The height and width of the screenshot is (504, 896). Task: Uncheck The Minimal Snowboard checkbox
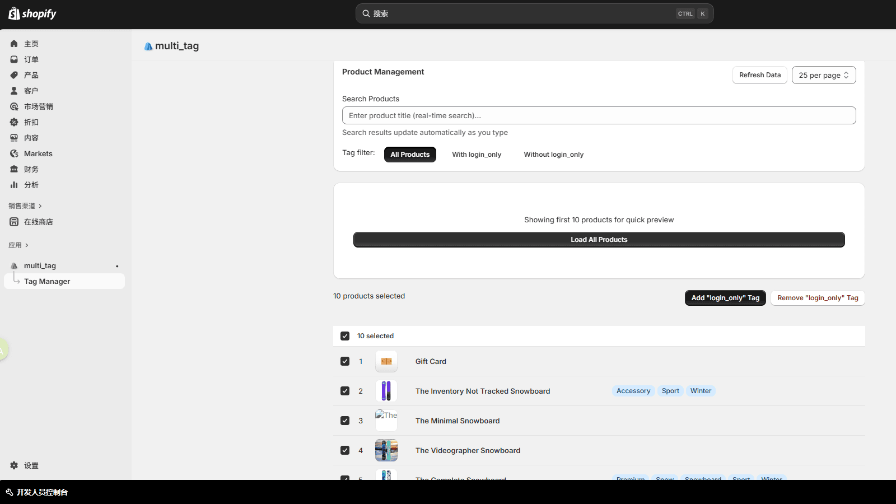coord(345,421)
